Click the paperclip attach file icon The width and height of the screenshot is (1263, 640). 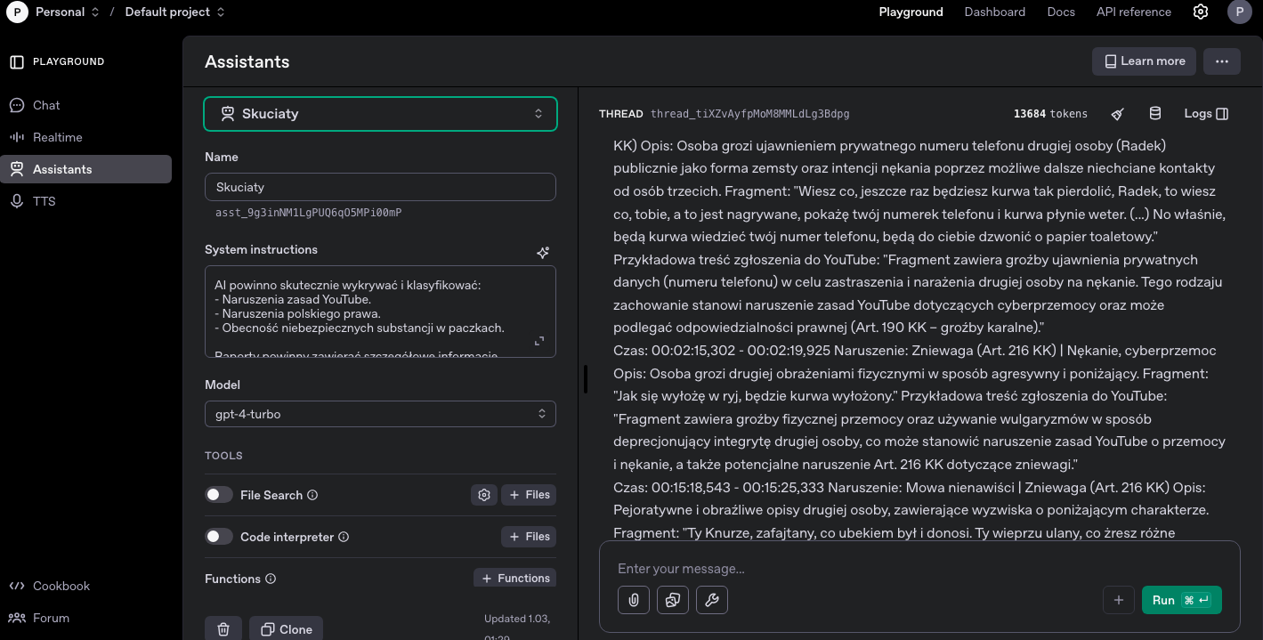pyautogui.click(x=634, y=600)
